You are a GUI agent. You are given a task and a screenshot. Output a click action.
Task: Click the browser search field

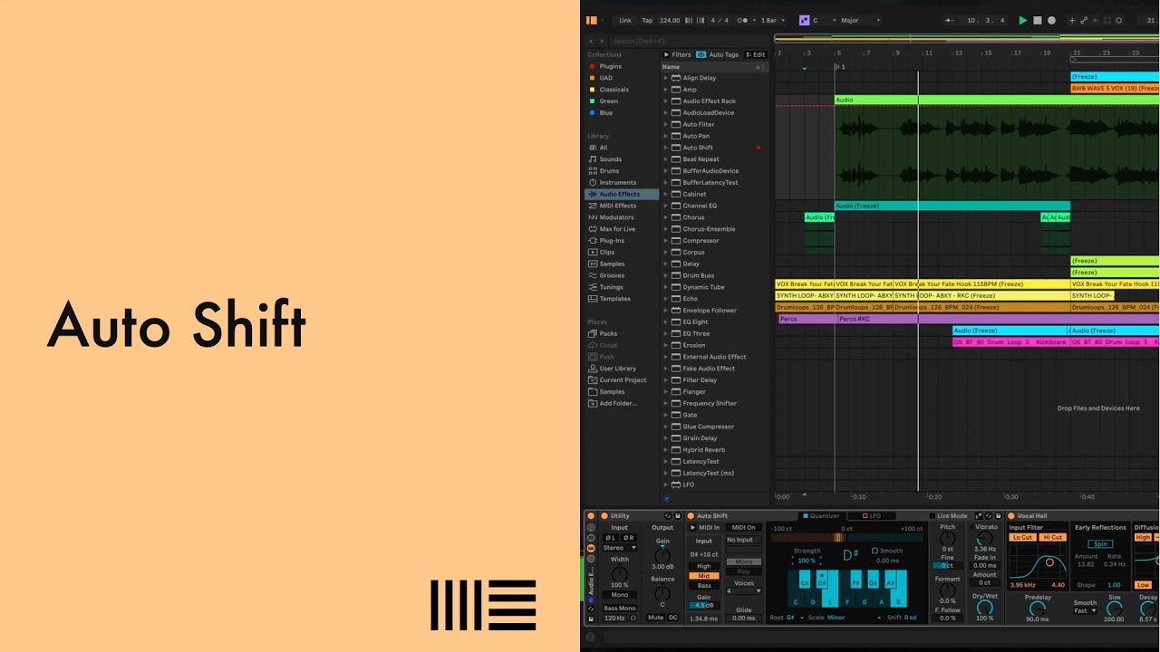pyautogui.click(x=687, y=41)
